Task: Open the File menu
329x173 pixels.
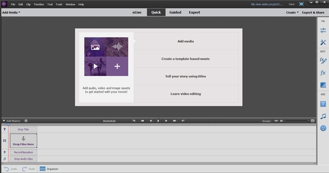Action: tap(13, 4)
